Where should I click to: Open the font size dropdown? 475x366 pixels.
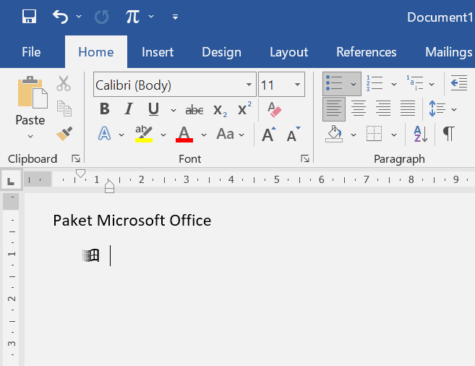point(297,85)
